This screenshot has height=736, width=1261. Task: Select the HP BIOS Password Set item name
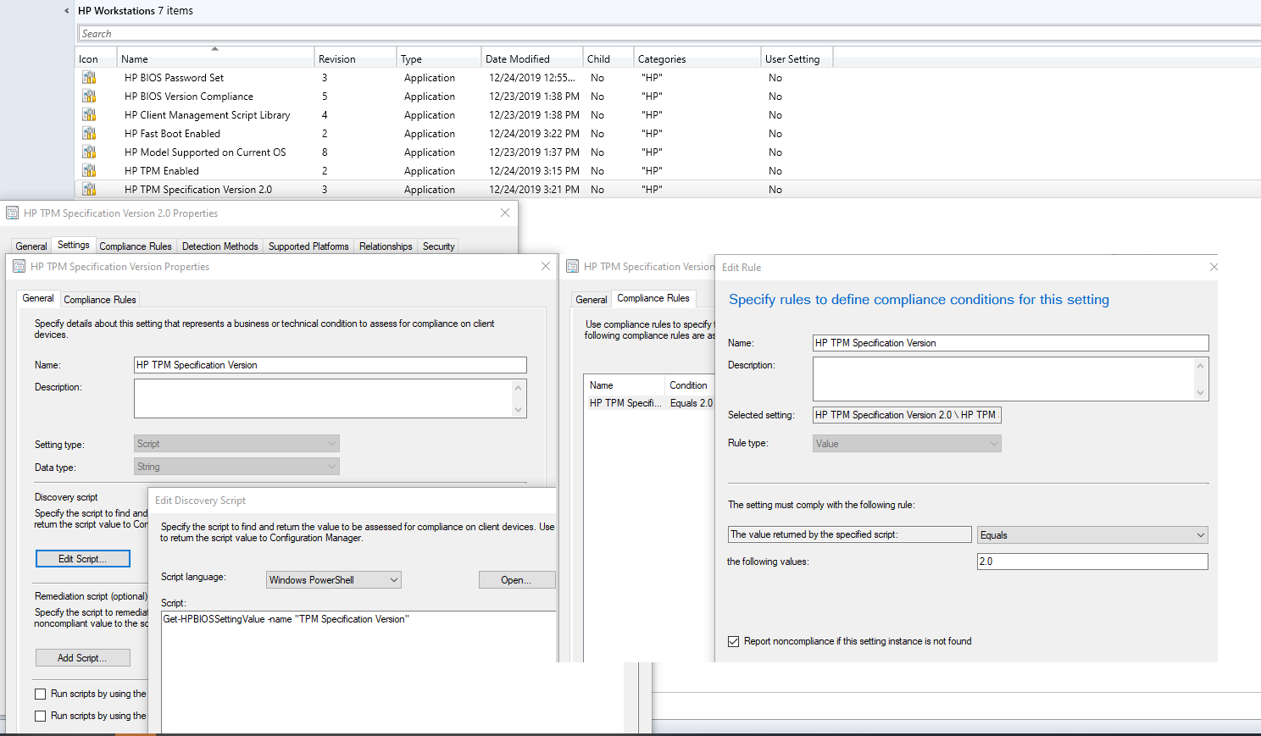tap(174, 77)
